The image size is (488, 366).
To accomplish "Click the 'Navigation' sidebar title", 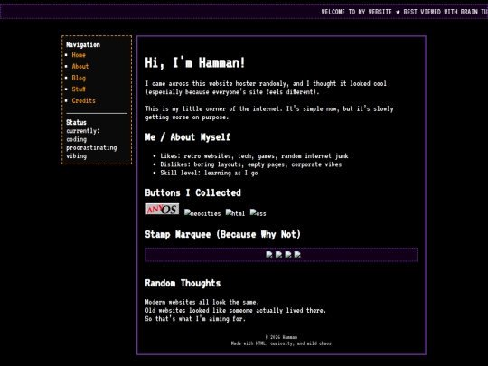I will pyautogui.click(x=83, y=44).
